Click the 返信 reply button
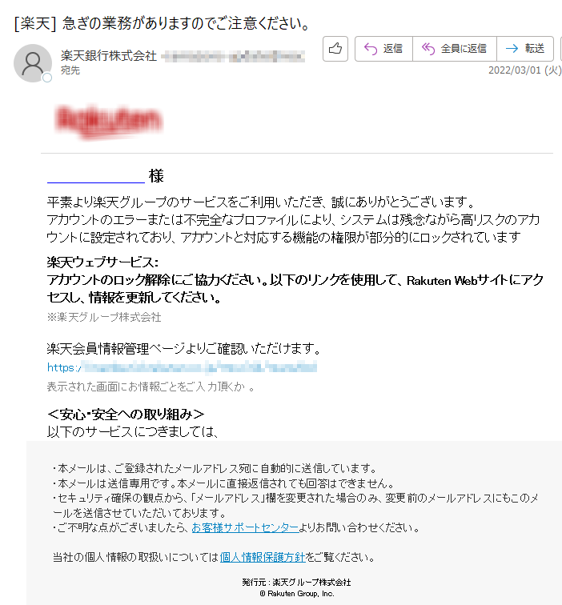The image size is (562, 605). [383, 49]
